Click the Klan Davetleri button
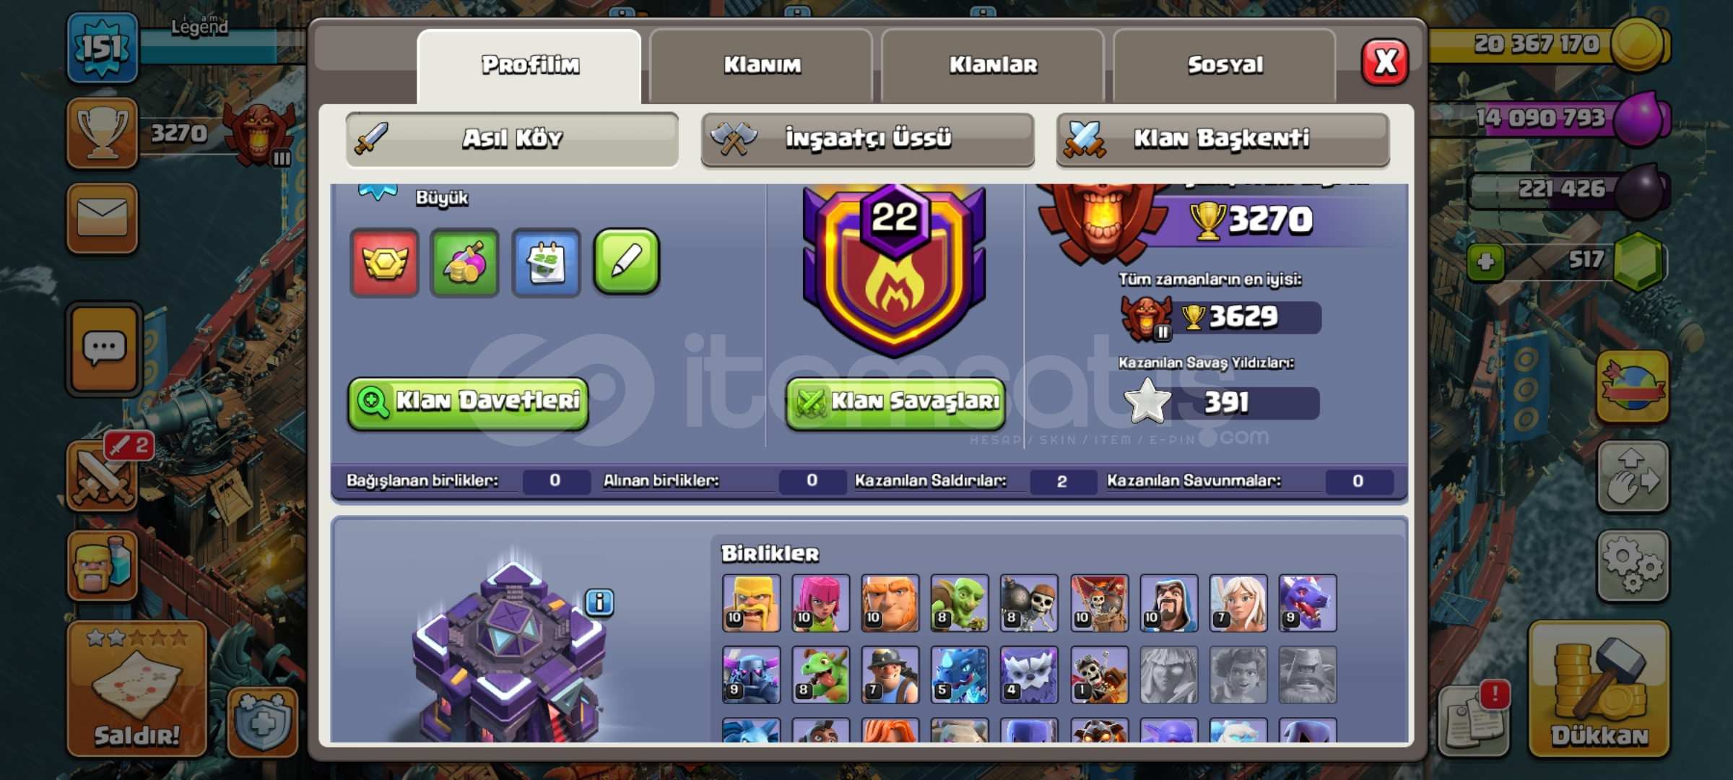1733x780 pixels. pos(468,402)
